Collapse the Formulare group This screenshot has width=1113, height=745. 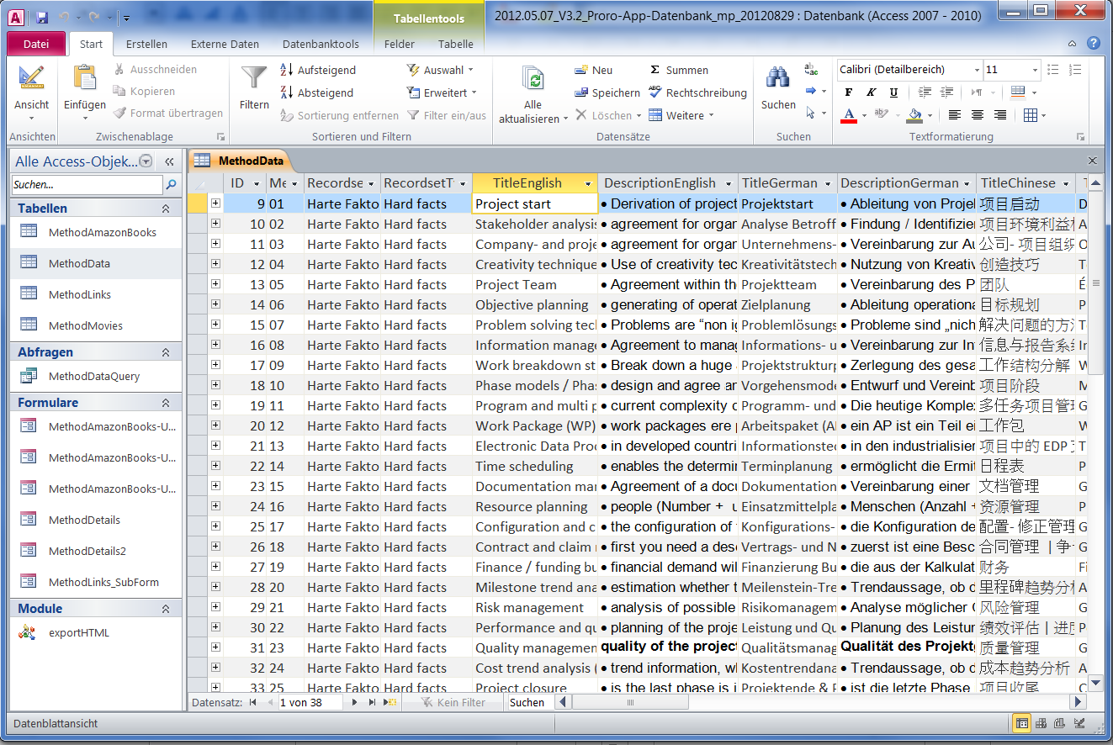coord(166,403)
